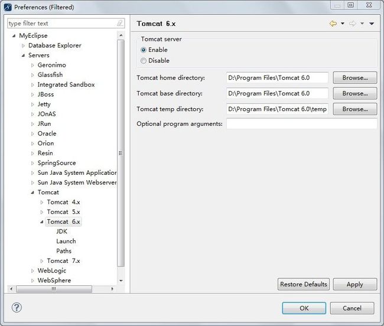384x326 pixels.
Task: Click the tree horizontal scrollbar thumb
Action: coord(54,289)
